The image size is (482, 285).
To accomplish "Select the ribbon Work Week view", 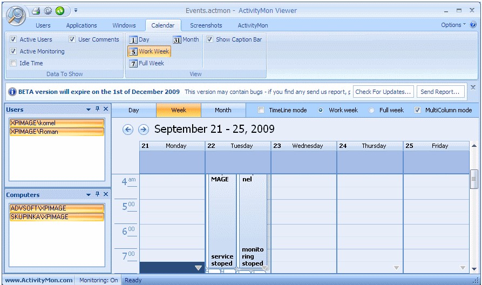I will click(x=149, y=51).
